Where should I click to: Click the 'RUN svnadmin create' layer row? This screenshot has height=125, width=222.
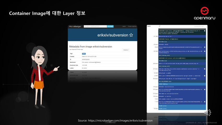tap(182, 99)
